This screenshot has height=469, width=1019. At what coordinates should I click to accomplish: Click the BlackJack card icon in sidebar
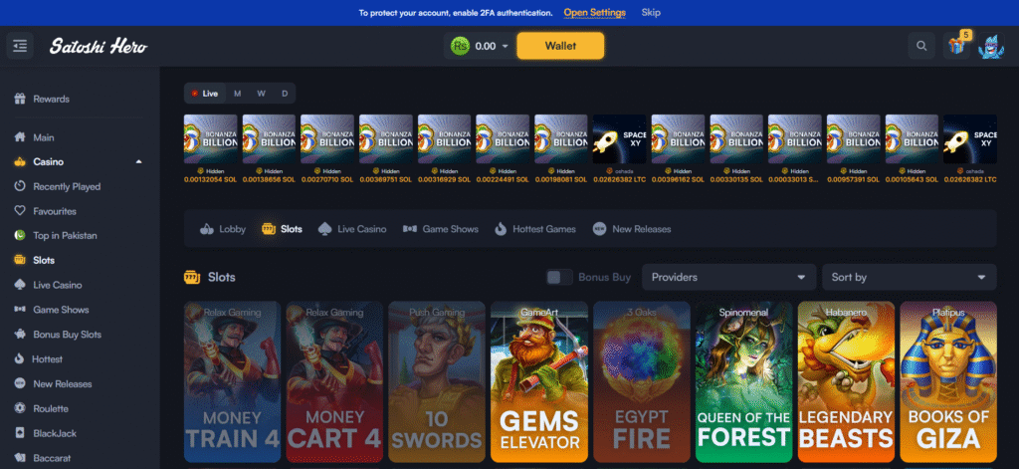20,433
